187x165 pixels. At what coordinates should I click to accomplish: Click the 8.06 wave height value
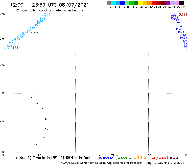point(20,37)
